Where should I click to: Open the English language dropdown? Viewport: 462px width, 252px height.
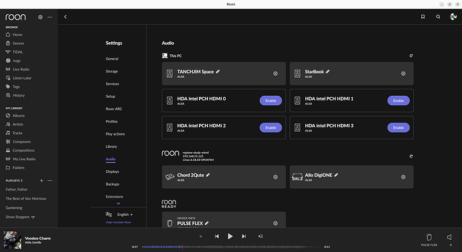coord(125,214)
